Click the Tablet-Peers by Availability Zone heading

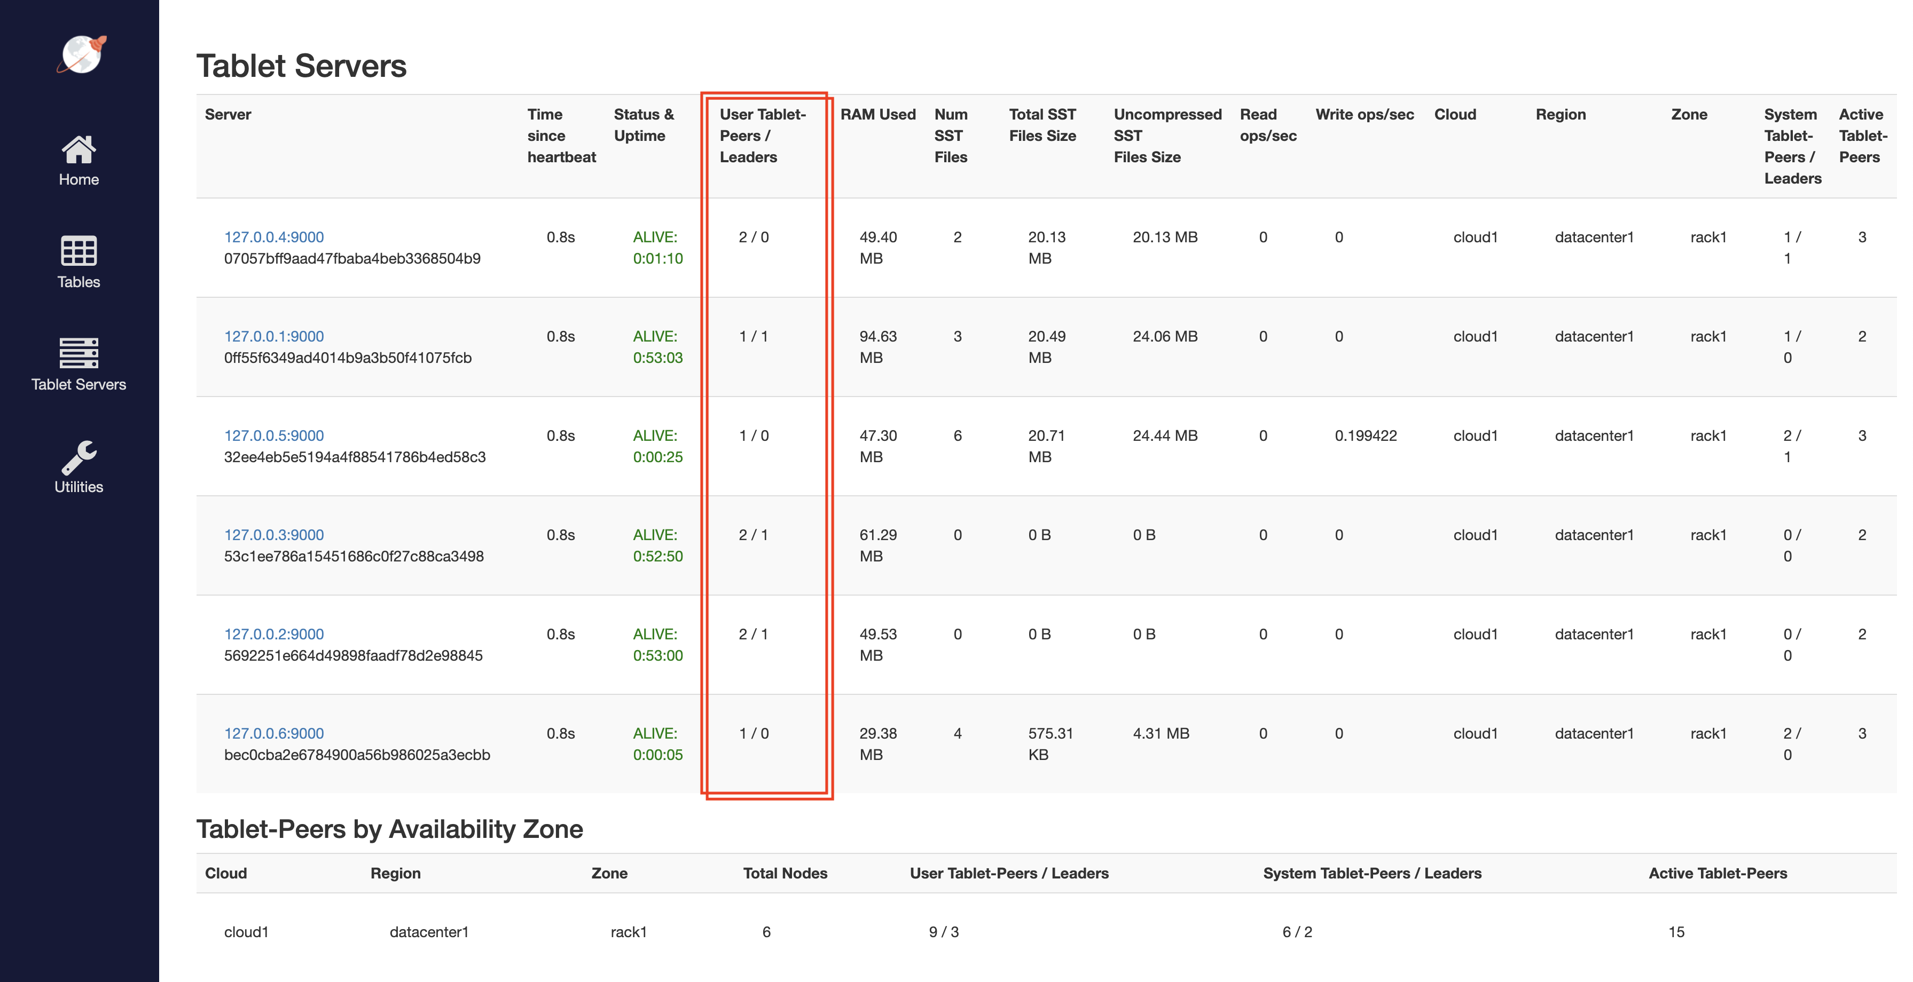(389, 829)
